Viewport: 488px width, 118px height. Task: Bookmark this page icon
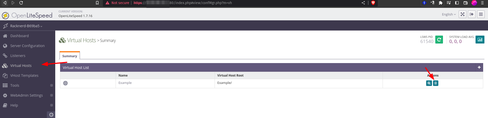(97, 3)
